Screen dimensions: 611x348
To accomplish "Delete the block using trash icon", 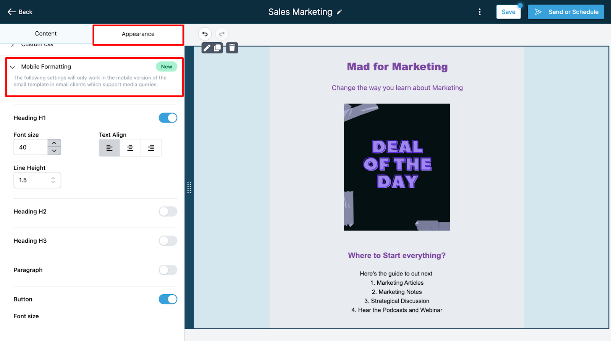I will point(232,48).
